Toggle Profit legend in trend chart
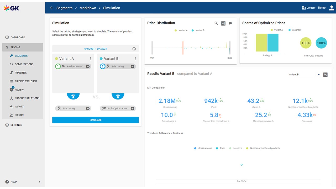 [220, 148]
